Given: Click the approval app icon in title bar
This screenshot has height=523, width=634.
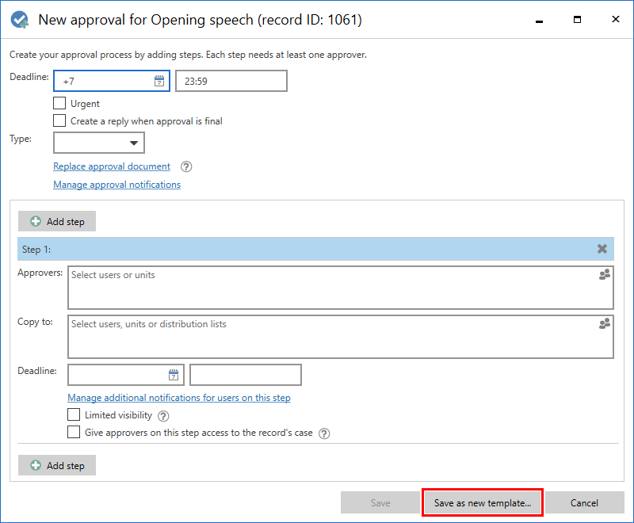Looking at the screenshot, I should pyautogui.click(x=19, y=19).
